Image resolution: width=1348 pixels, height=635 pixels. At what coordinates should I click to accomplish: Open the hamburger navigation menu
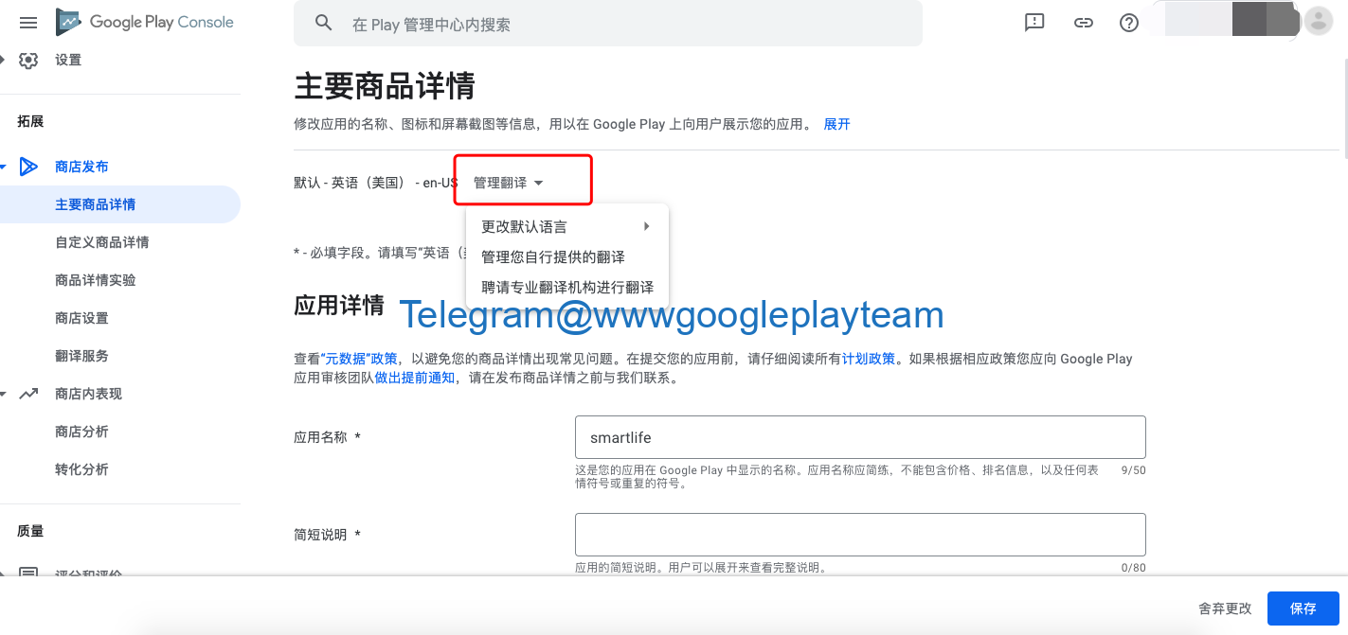coord(28,23)
